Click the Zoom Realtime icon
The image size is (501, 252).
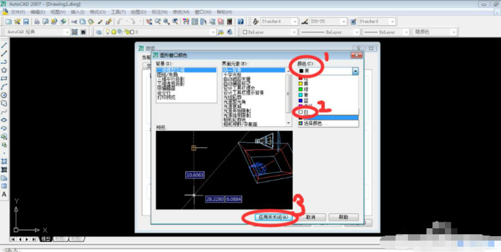[158, 22]
